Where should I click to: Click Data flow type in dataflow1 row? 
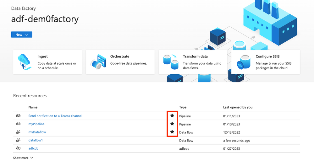186,140
